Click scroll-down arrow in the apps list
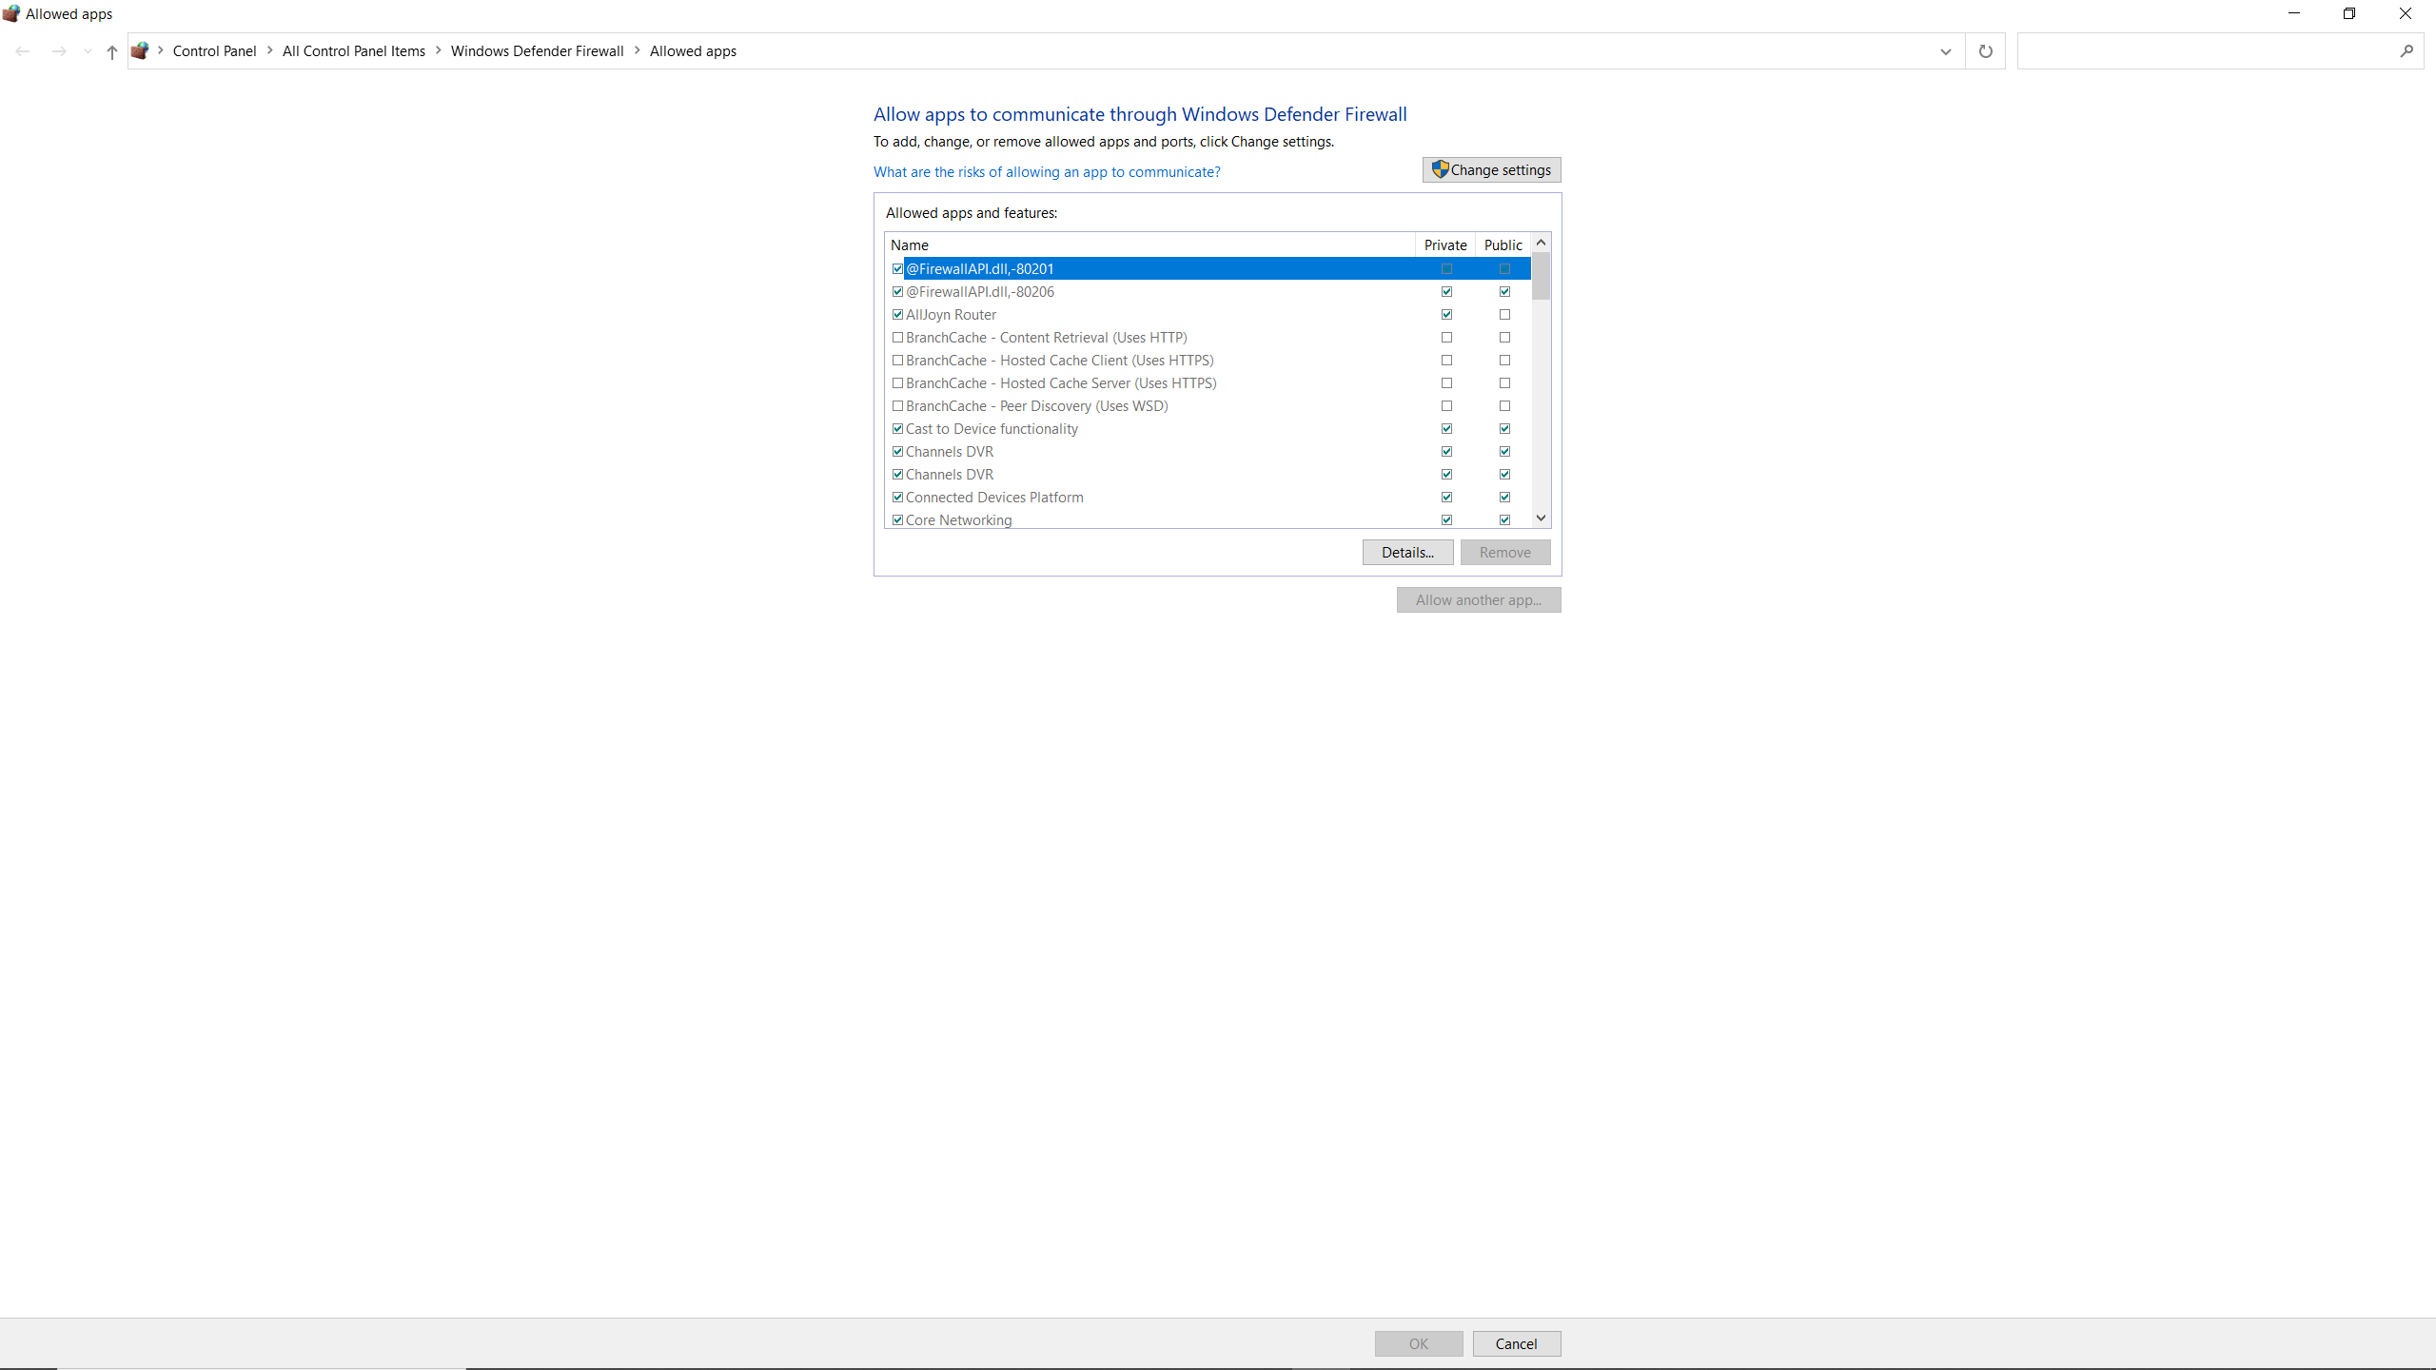This screenshot has height=1370, width=2436. [x=1541, y=519]
